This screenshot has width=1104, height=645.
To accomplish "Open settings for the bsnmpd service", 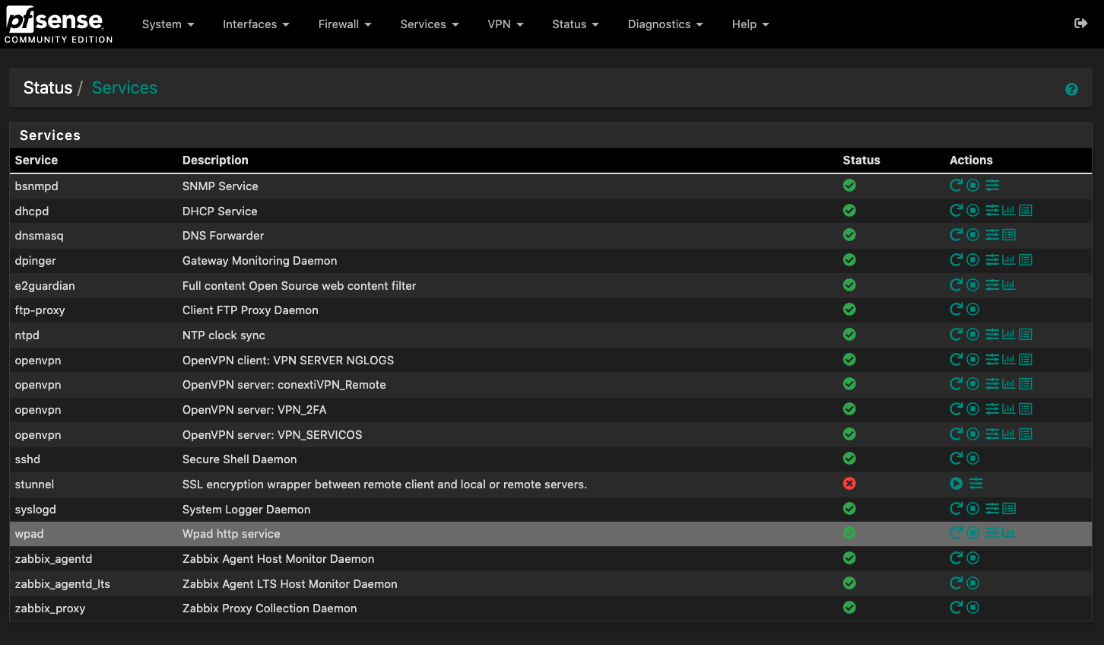I will (x=992, y=185).
